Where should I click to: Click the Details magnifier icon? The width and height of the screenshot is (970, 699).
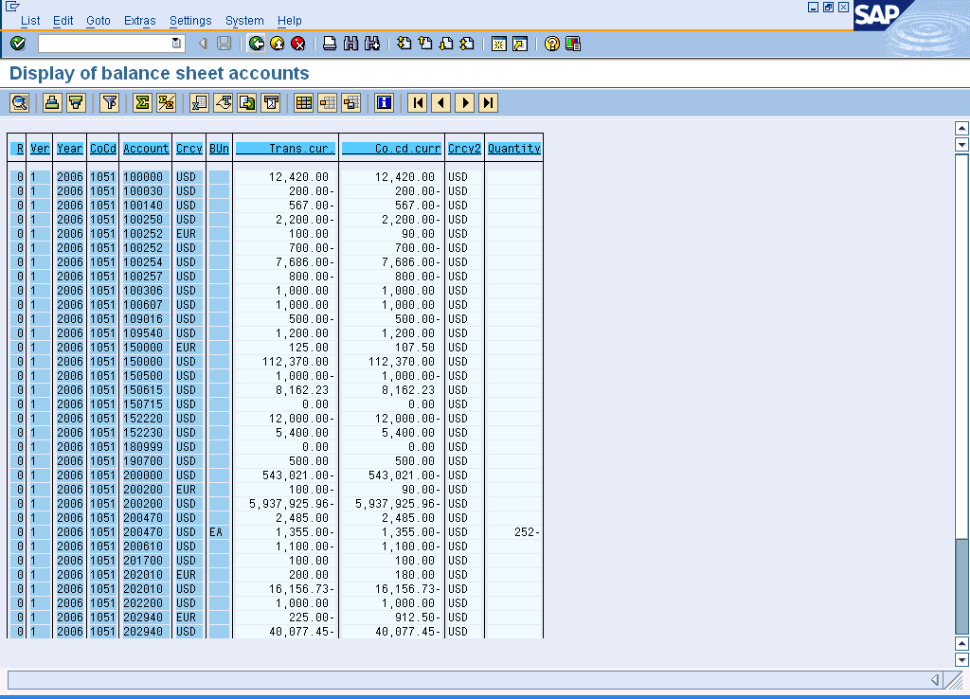click(x=19, y=102)
